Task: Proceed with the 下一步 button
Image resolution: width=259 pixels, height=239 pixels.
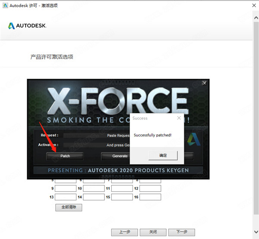Action: click(x=182, y=232)
